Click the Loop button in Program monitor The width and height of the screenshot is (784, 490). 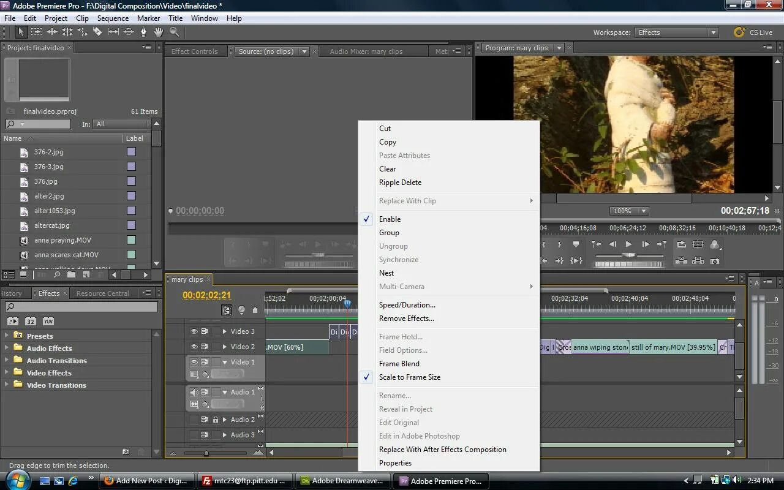coord(681,244)
